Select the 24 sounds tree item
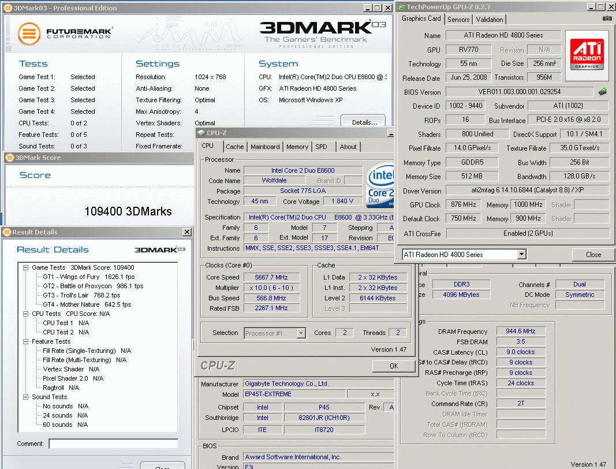 coord(65,415)
